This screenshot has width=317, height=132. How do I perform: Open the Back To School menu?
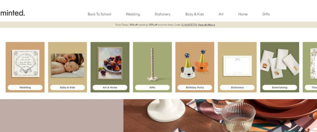pyautogui.click(x=99, y=14)
